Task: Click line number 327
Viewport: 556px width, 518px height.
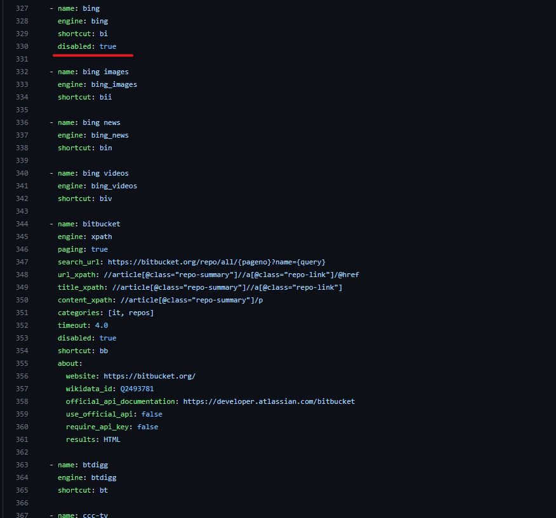Action: 22,8
